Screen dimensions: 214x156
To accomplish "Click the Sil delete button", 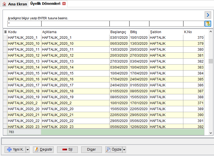I will [67, 149].
